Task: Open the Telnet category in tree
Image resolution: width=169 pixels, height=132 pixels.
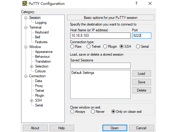Action: [x=40, y=91]
